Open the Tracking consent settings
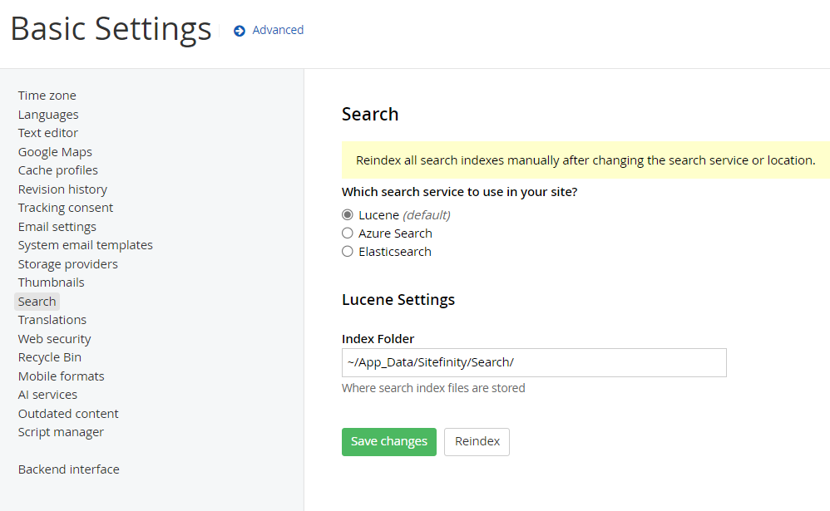 pos(65,207)
